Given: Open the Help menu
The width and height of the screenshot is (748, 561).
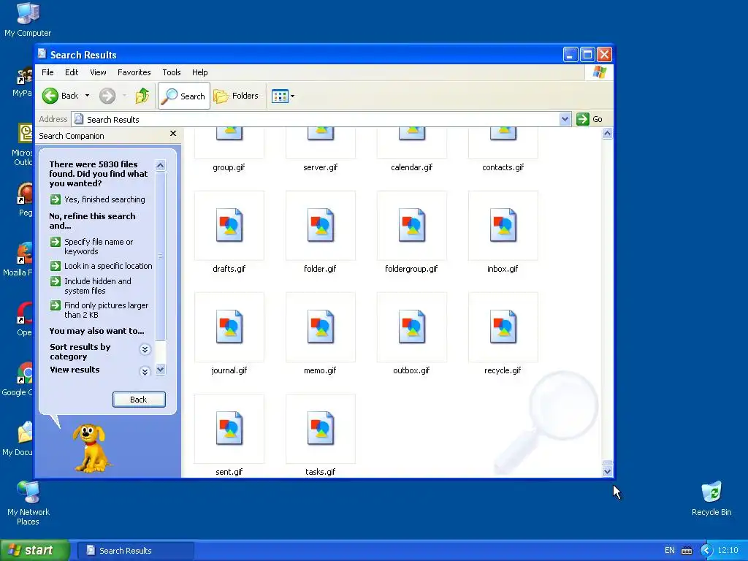Looking at the screenshot, I should [200, 72].
